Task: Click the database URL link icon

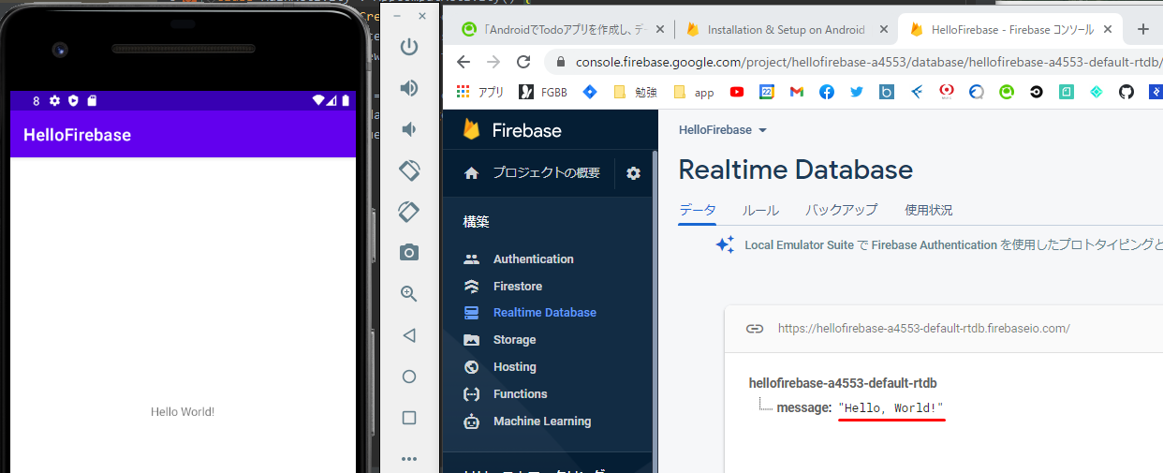Action: pos(755,329)
